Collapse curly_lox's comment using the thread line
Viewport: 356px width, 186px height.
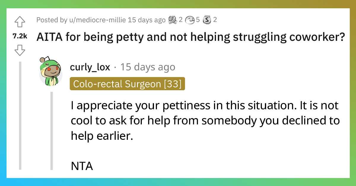click(52, 133)
